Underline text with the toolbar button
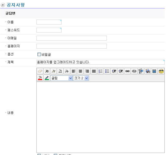Viewport: 166px width, 155px height. (60, 71)
